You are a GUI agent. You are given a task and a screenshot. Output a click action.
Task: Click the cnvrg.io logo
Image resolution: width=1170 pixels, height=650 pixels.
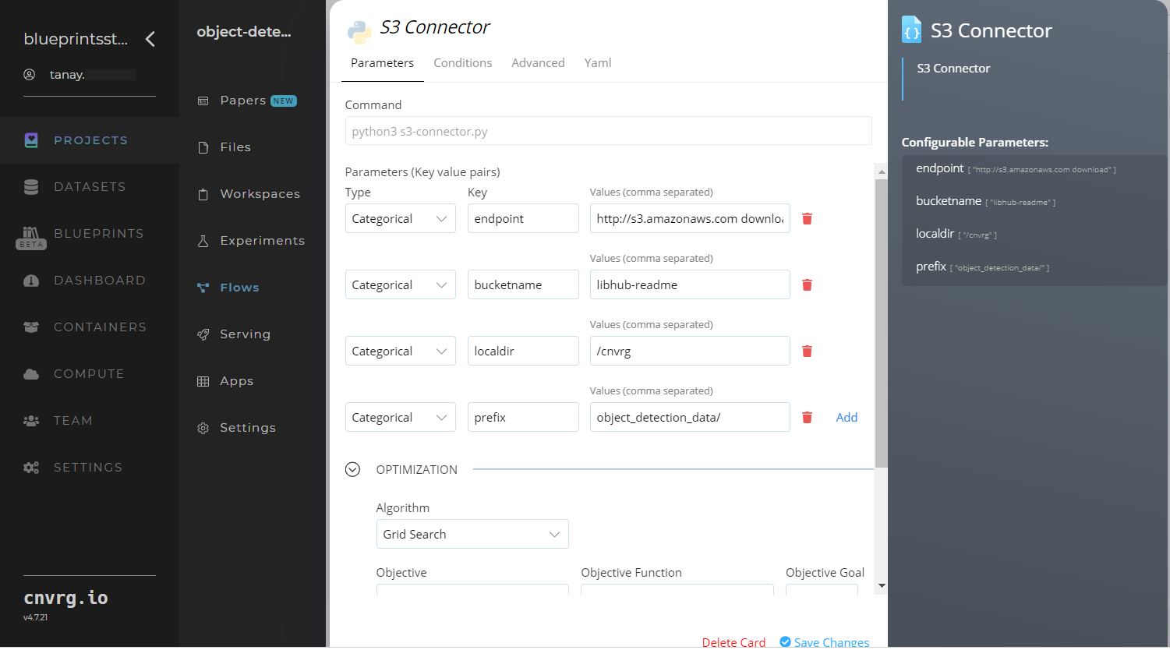coord(65,598)
